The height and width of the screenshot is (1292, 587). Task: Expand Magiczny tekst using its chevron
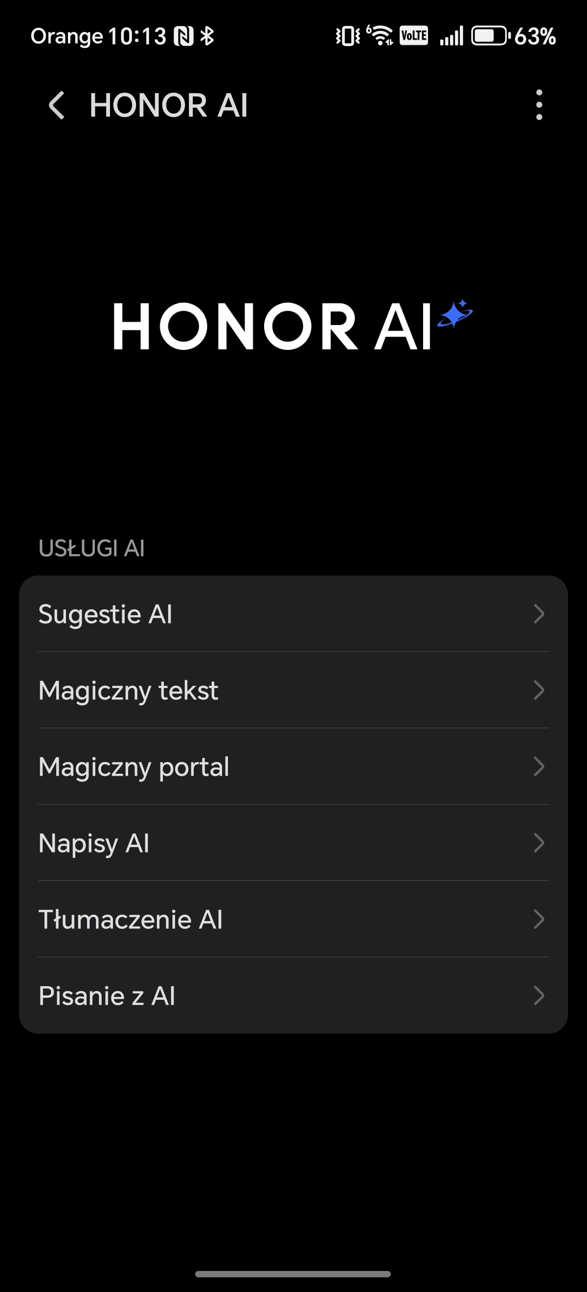tap(539, 690)
